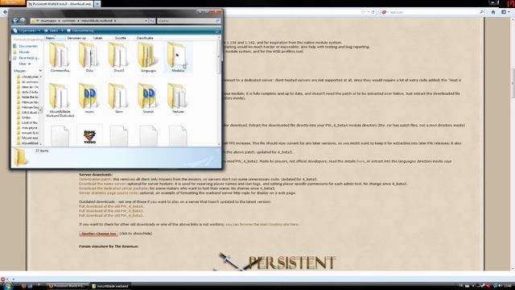Open the Mount&Blade Warband Dedicated folder
This screenshot has width=515, height=290.
tap(60, 100)
